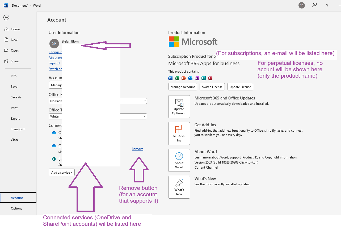Screen dimensions: 341x234
Task: Open the Office Background dropdown
Action: tap(98, 101)
